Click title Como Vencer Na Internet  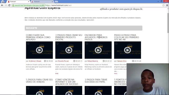67,82
